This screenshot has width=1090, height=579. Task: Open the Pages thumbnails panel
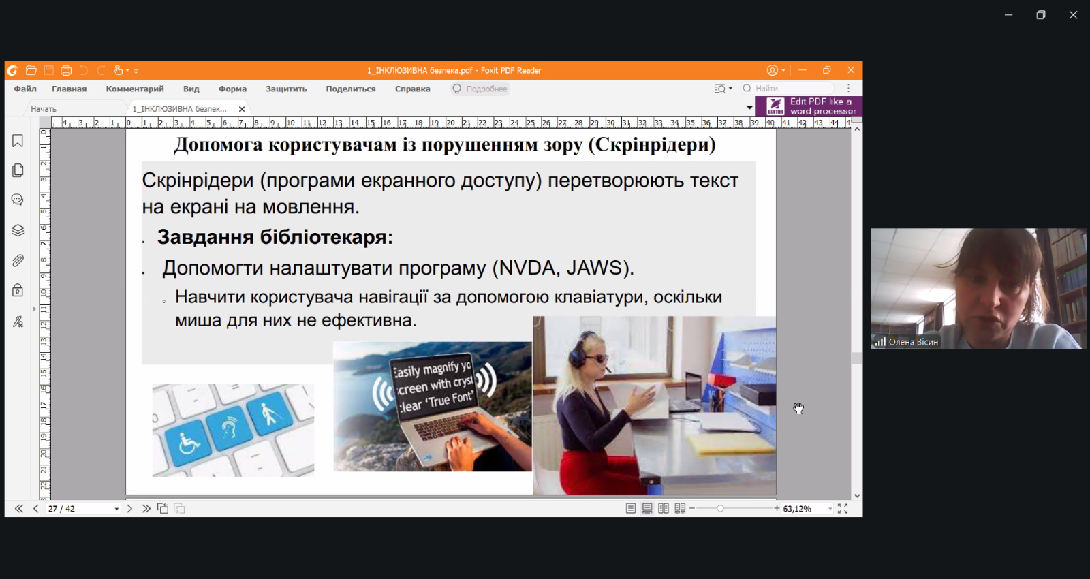18,170
